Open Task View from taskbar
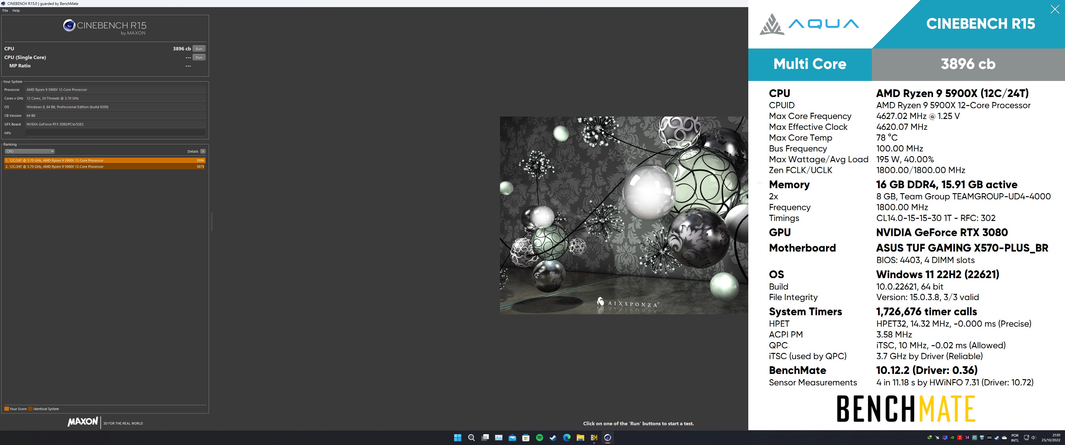The image size is (1065, 445). [x=485, y=438]
